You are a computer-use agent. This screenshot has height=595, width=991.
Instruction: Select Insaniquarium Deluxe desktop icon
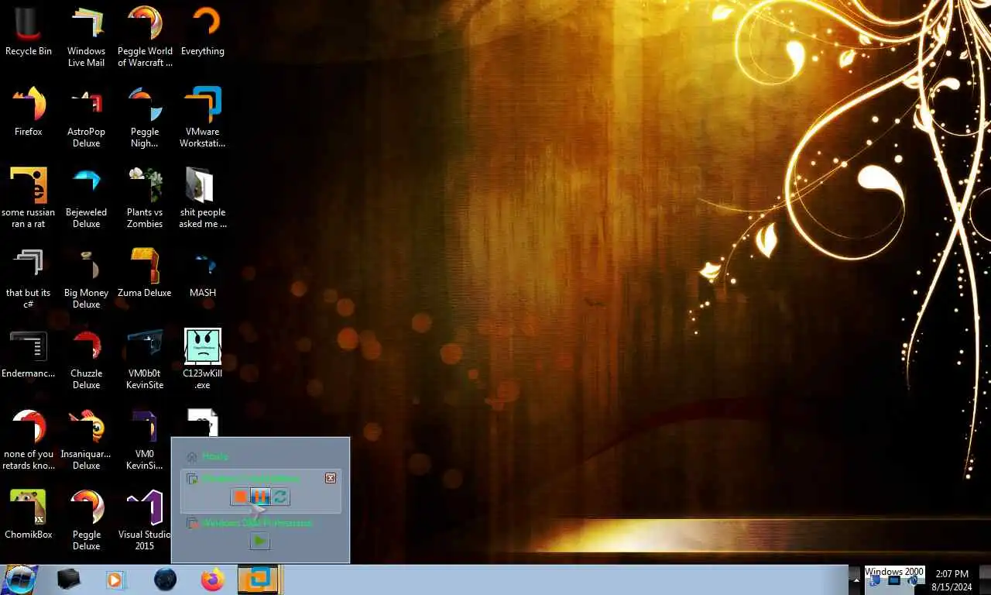pyautogui.click(x=87, y=440)
